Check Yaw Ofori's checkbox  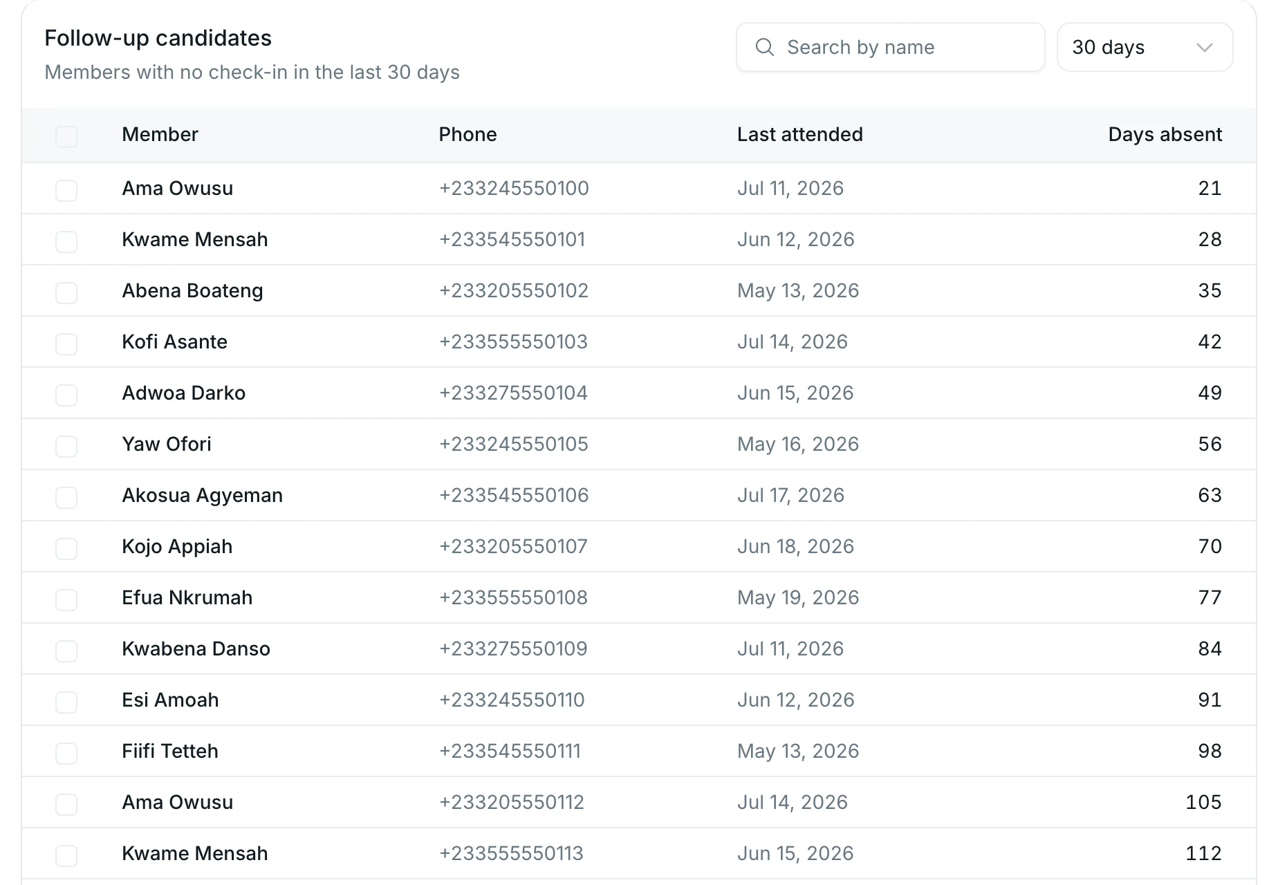point(66,446)
